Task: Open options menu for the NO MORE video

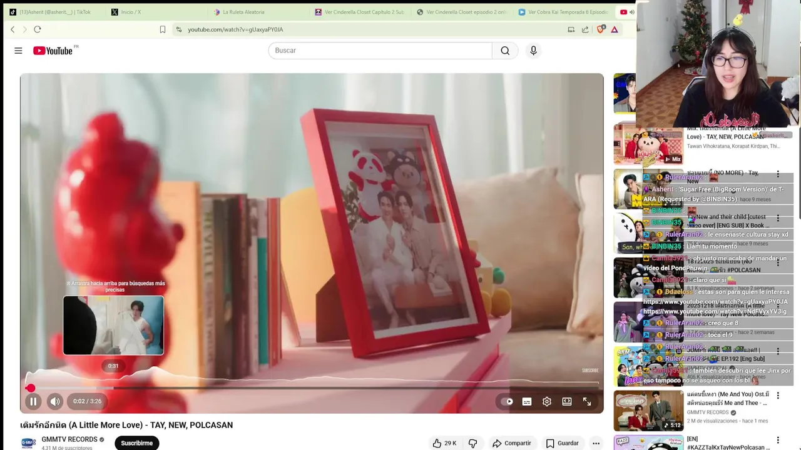Action: tap(778, 174)
